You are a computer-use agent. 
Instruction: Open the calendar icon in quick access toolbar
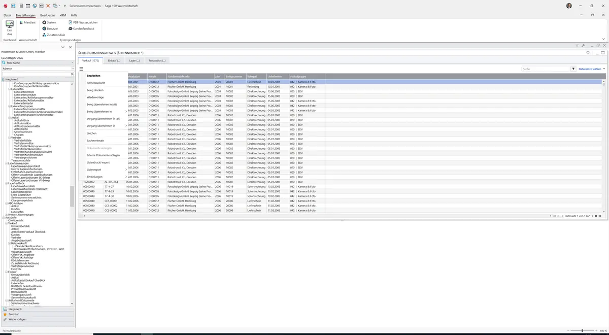pos(28,6)
